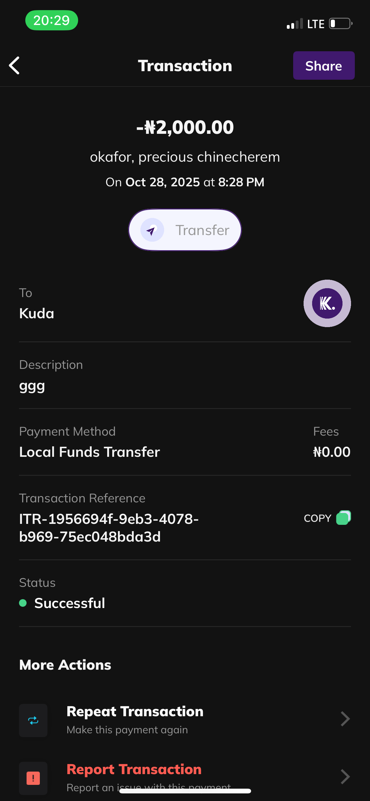Open Repeat Transaction chevron
The image size is (370, 801).
pos(345,719)
